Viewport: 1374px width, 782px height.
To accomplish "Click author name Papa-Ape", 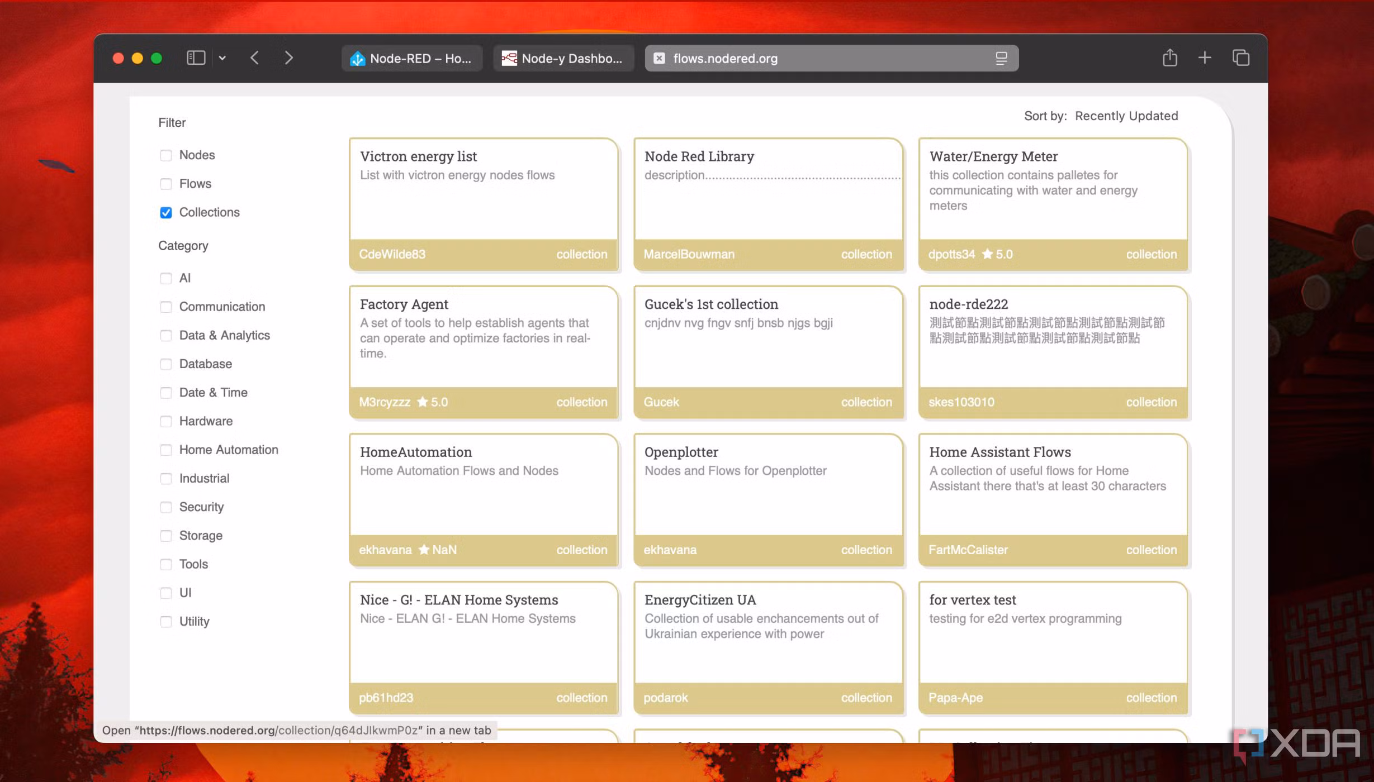I will coord(955,698).
